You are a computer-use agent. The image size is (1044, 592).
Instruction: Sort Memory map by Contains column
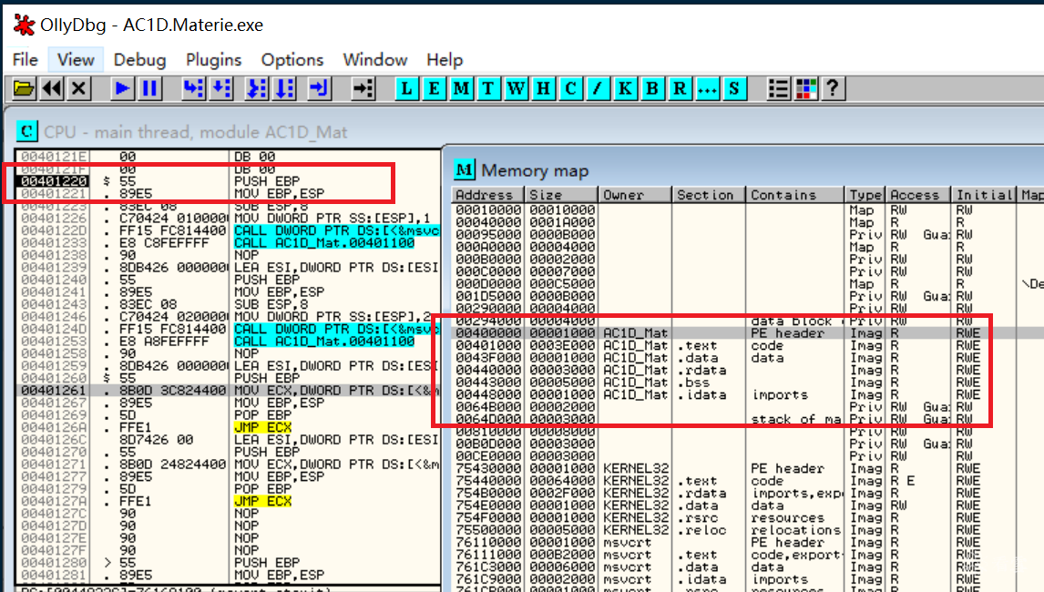click(x=794, y=195)
